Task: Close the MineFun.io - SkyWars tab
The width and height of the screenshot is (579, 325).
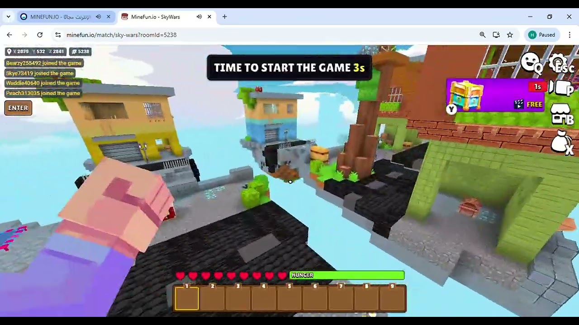Action: (209, 17)
